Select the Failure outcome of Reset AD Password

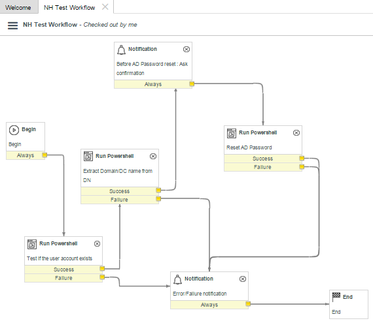coord(263,167)
